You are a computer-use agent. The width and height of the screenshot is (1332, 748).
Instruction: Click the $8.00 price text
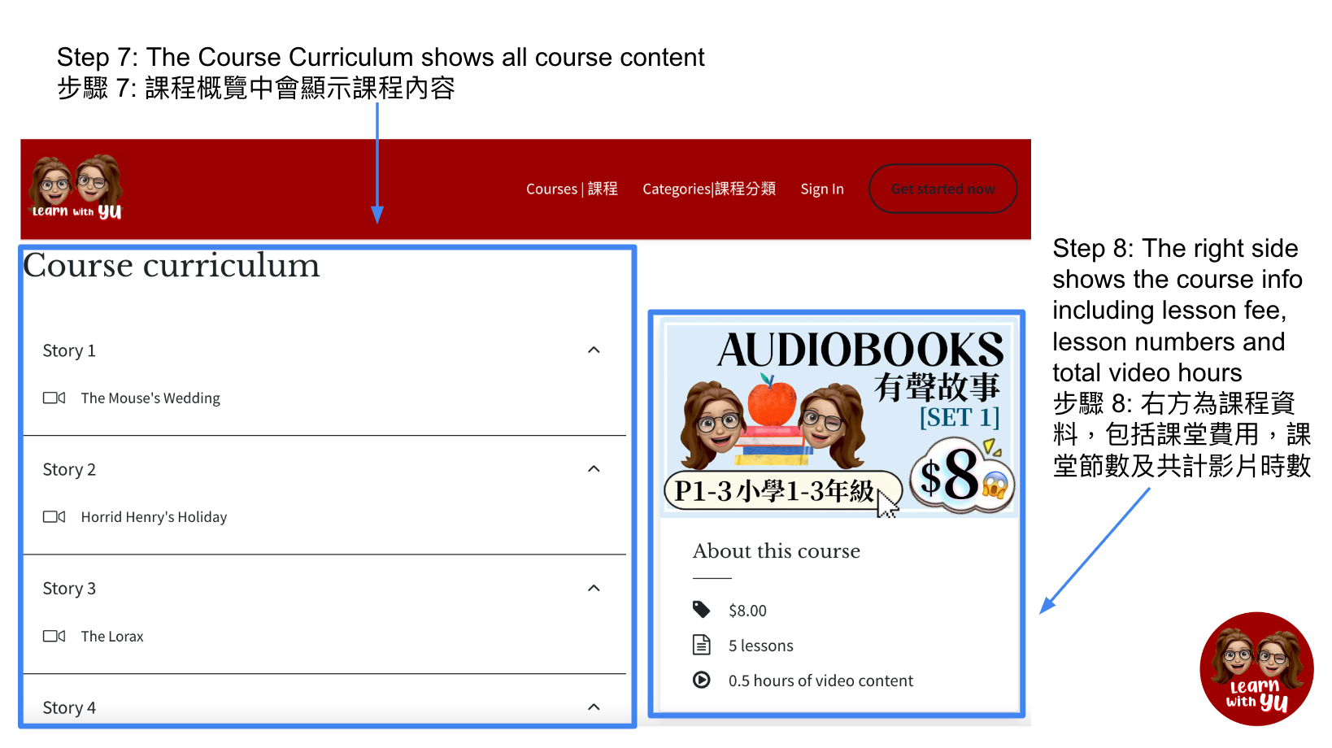pyautogui.click(x=747, y=611)
